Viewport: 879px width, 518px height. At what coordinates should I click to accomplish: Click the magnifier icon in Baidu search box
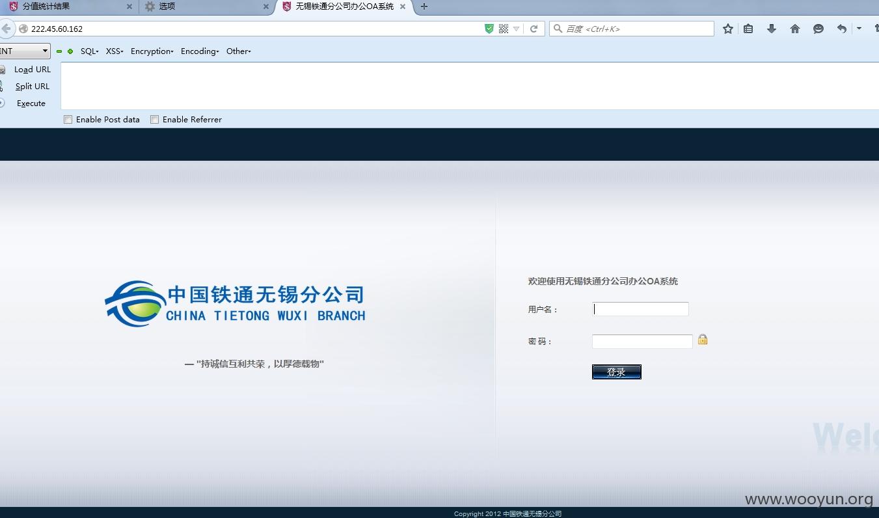558,29
